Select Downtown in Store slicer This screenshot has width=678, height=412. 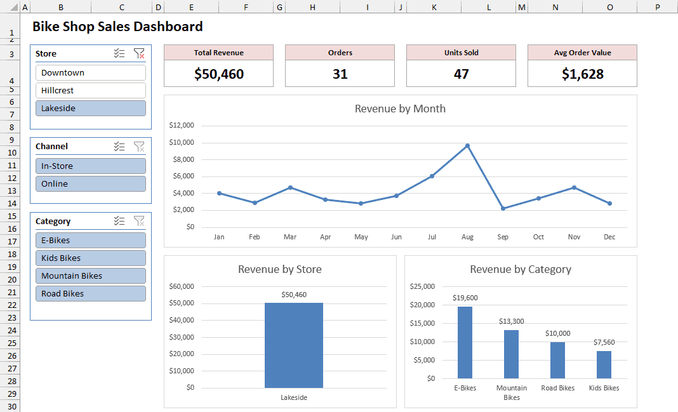91,72
